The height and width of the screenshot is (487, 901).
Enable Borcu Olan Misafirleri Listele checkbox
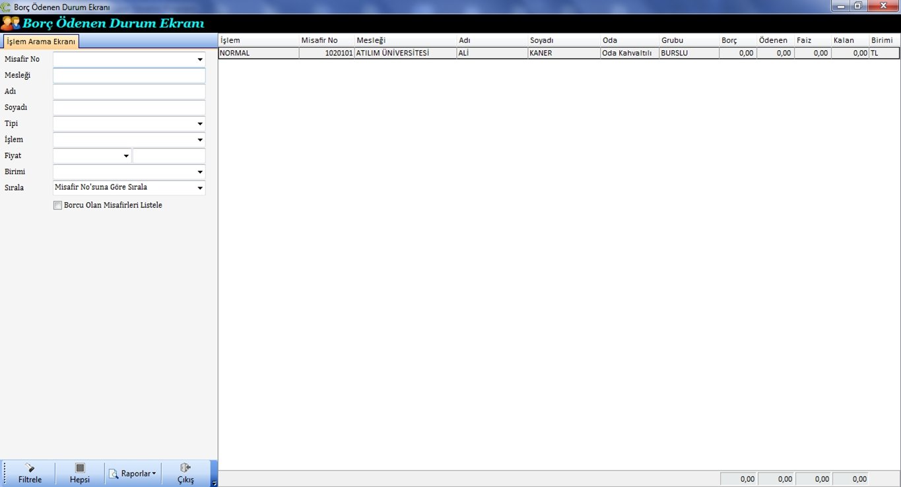(57, 206)
